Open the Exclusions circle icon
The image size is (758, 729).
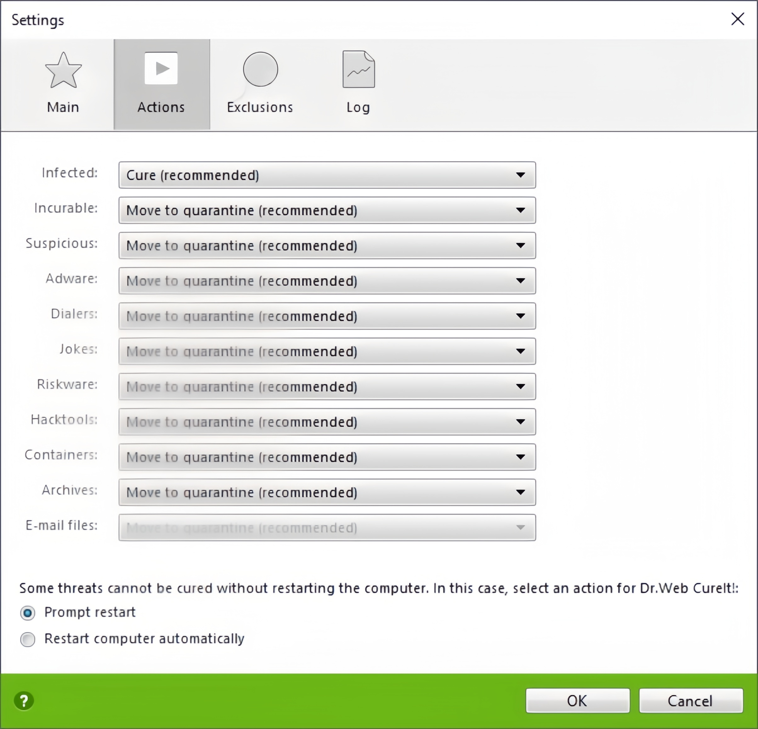(x=260, y=69)
